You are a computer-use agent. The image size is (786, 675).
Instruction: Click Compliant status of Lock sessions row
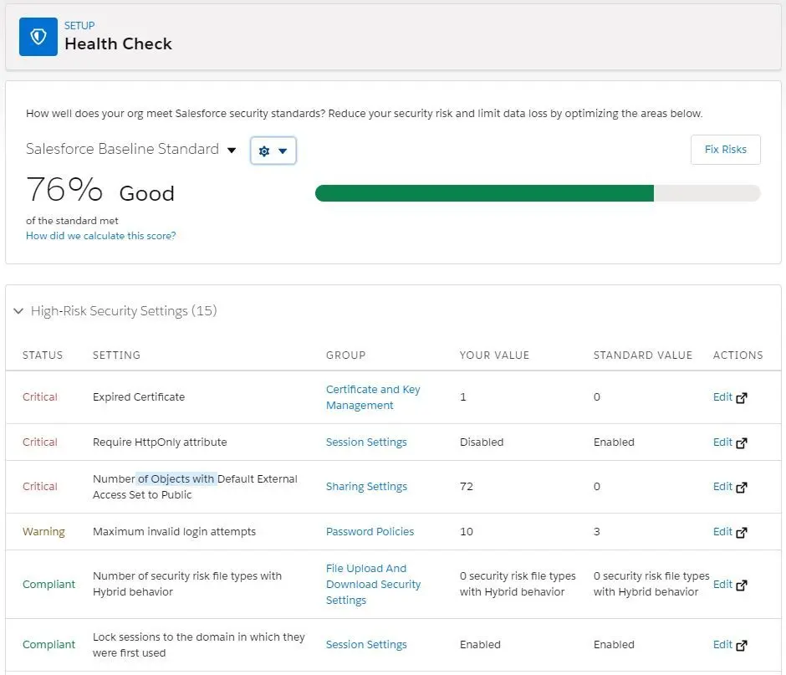click(x=48, y=644)
